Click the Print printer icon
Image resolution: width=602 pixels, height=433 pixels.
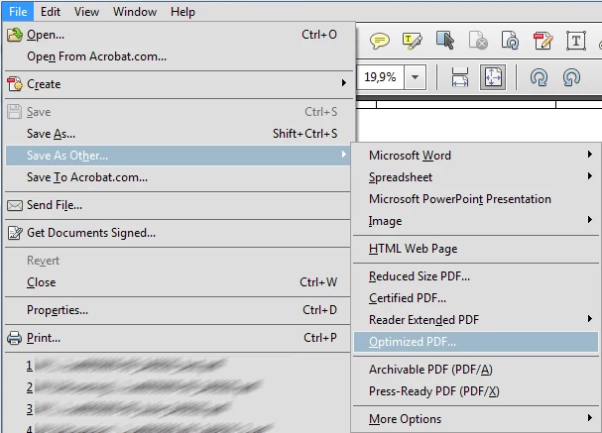coord(15,338)
